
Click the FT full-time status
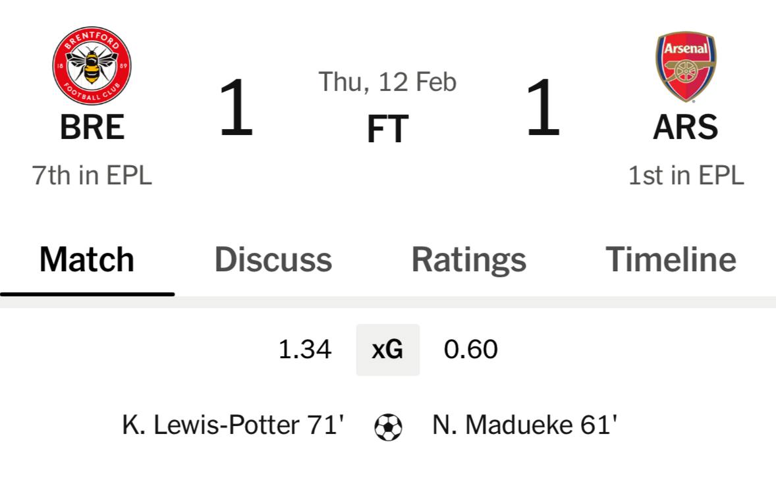387,129
